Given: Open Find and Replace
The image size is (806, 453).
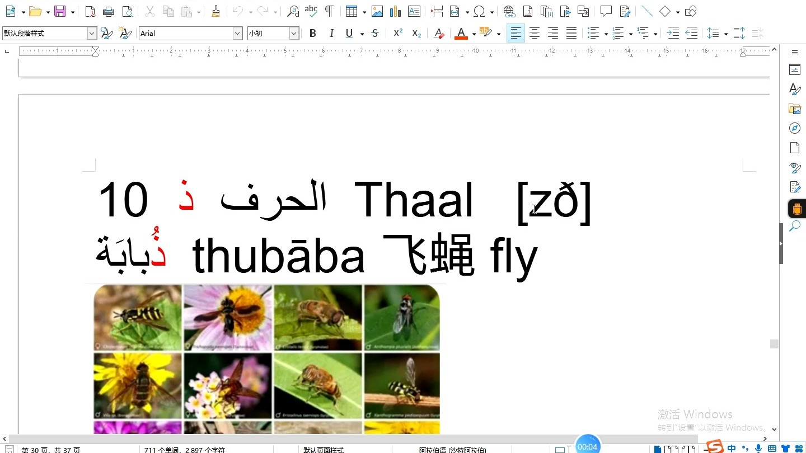Looking at the screenshot, I should pos(293,11).
